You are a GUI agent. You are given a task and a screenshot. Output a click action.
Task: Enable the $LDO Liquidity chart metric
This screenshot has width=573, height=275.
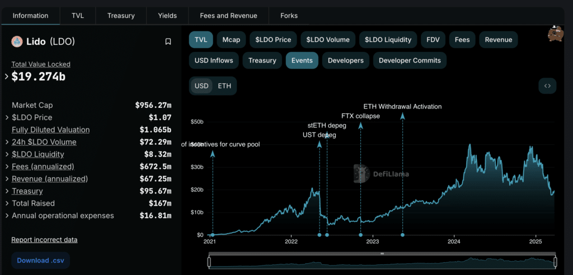[388, 40]
